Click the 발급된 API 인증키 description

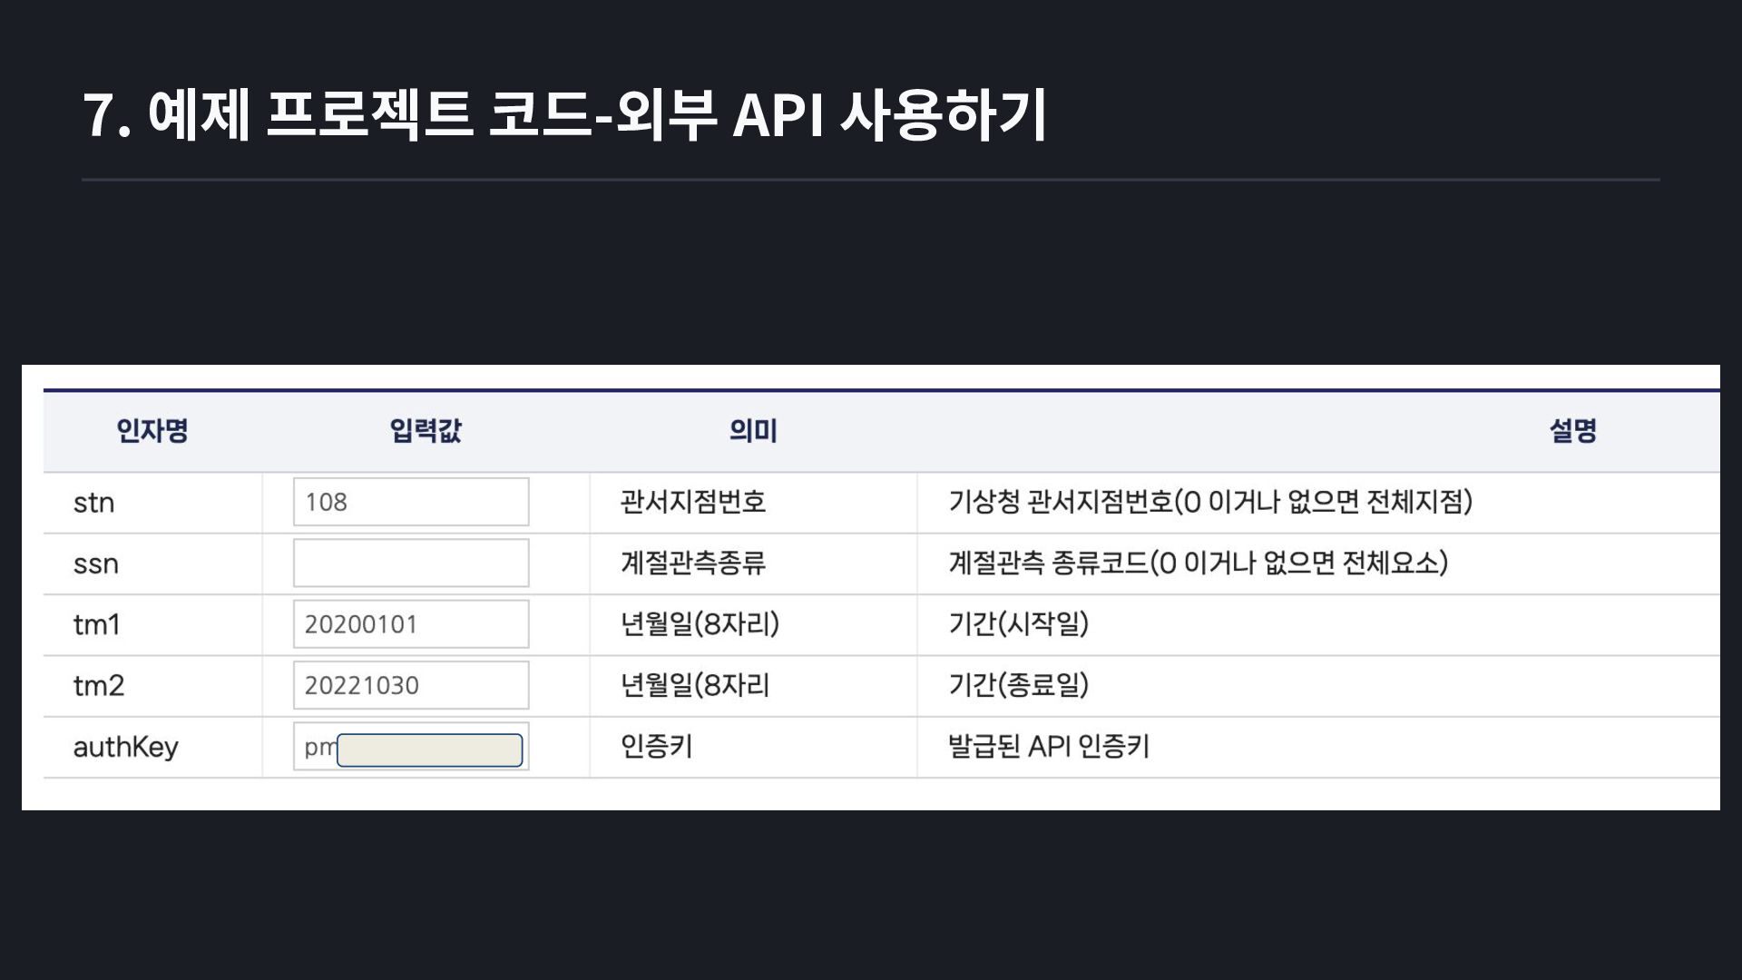1049,746
